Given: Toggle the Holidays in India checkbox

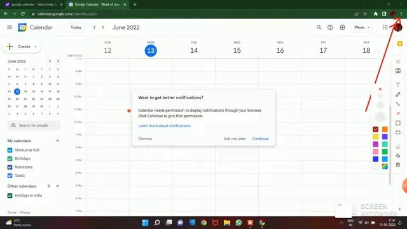Looking at the screenshot, I should point(10,195).
